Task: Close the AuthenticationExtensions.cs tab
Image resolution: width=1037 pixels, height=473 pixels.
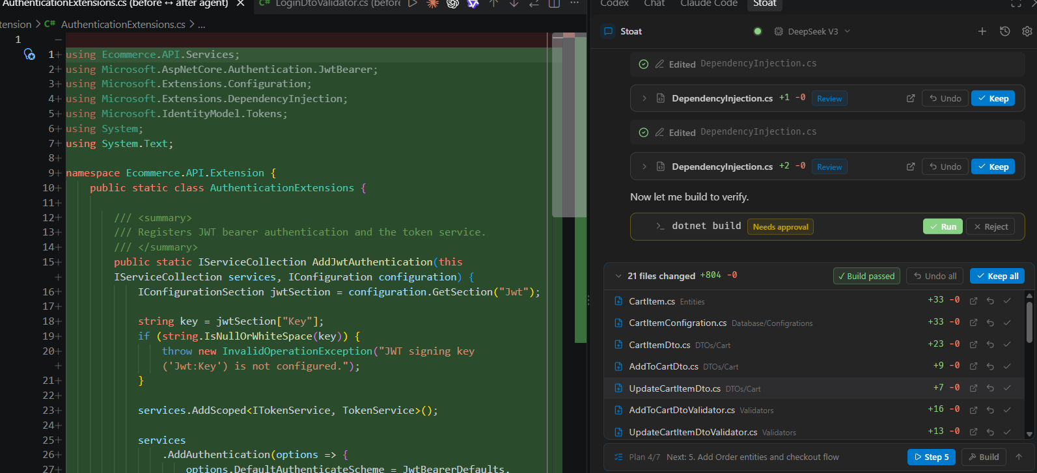Action: (x=240, y=3)
